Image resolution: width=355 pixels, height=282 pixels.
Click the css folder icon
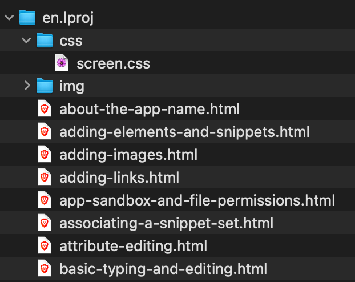(x=45, y=41)
